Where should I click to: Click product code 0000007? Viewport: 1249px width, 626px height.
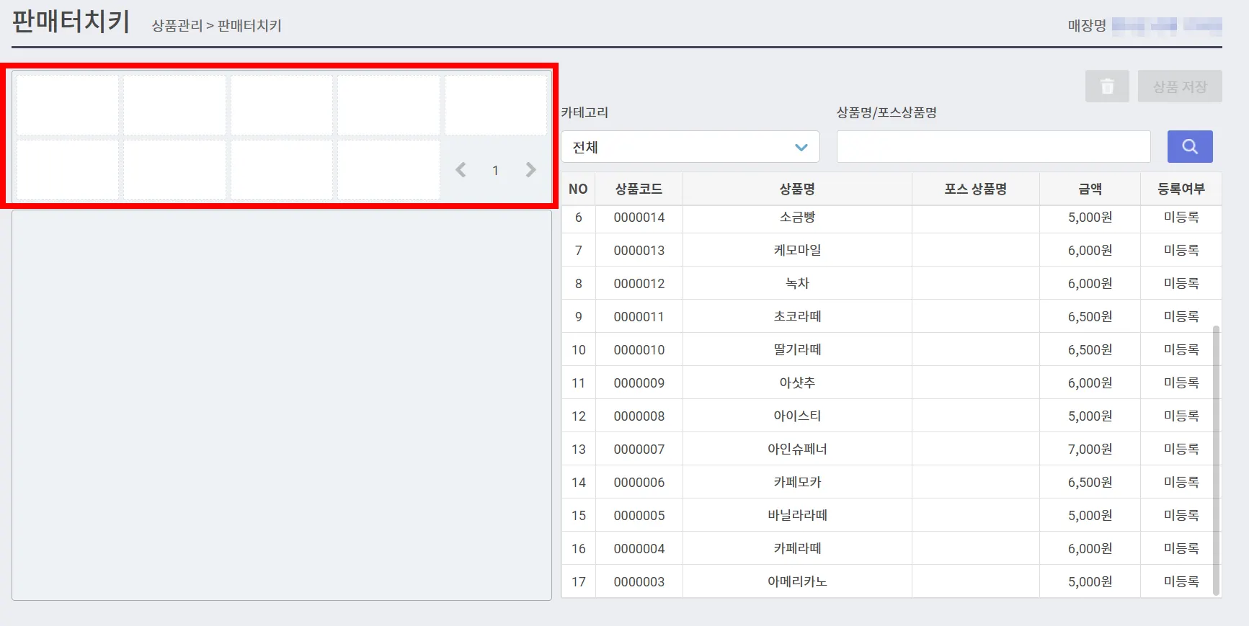click(639, 450)
